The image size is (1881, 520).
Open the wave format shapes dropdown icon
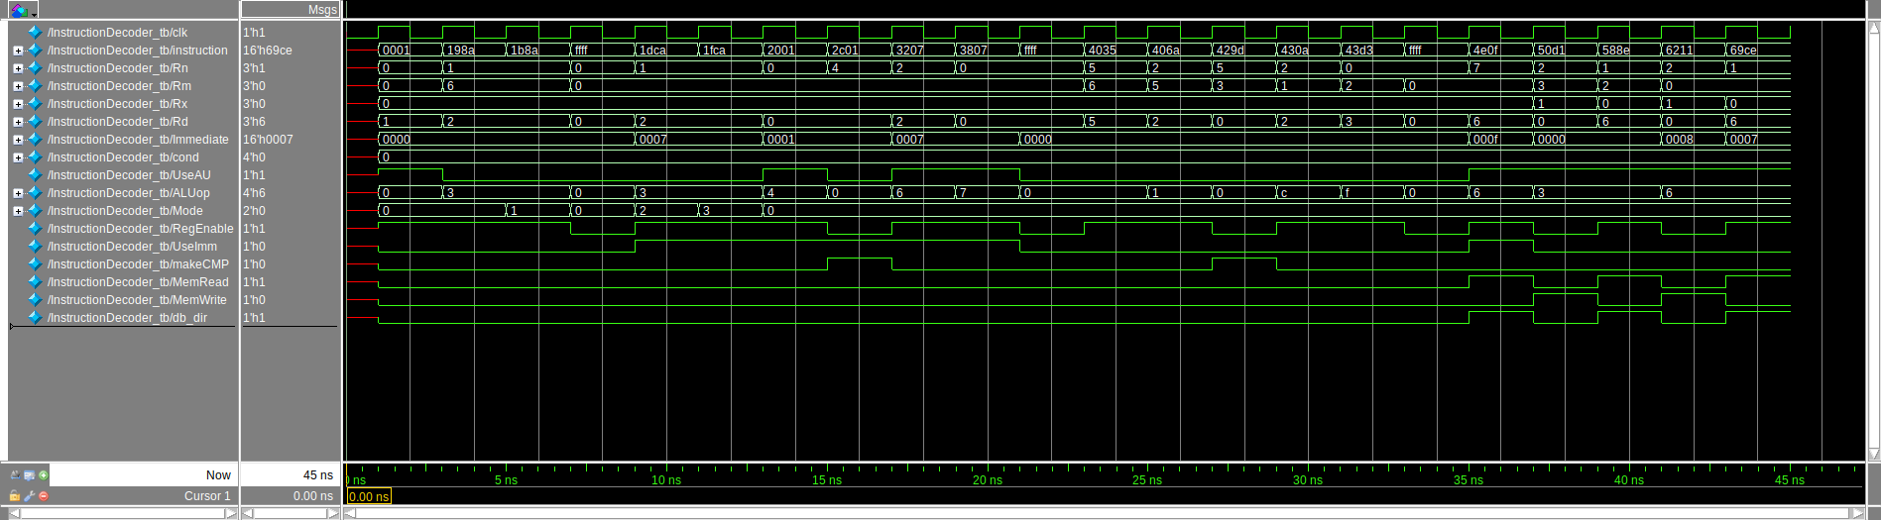[x=22, y=10]
